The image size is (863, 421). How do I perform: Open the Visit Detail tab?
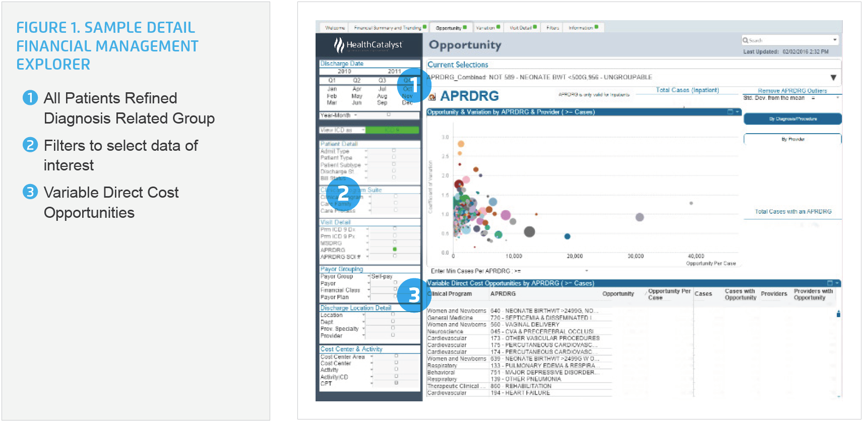click(523, 28)
